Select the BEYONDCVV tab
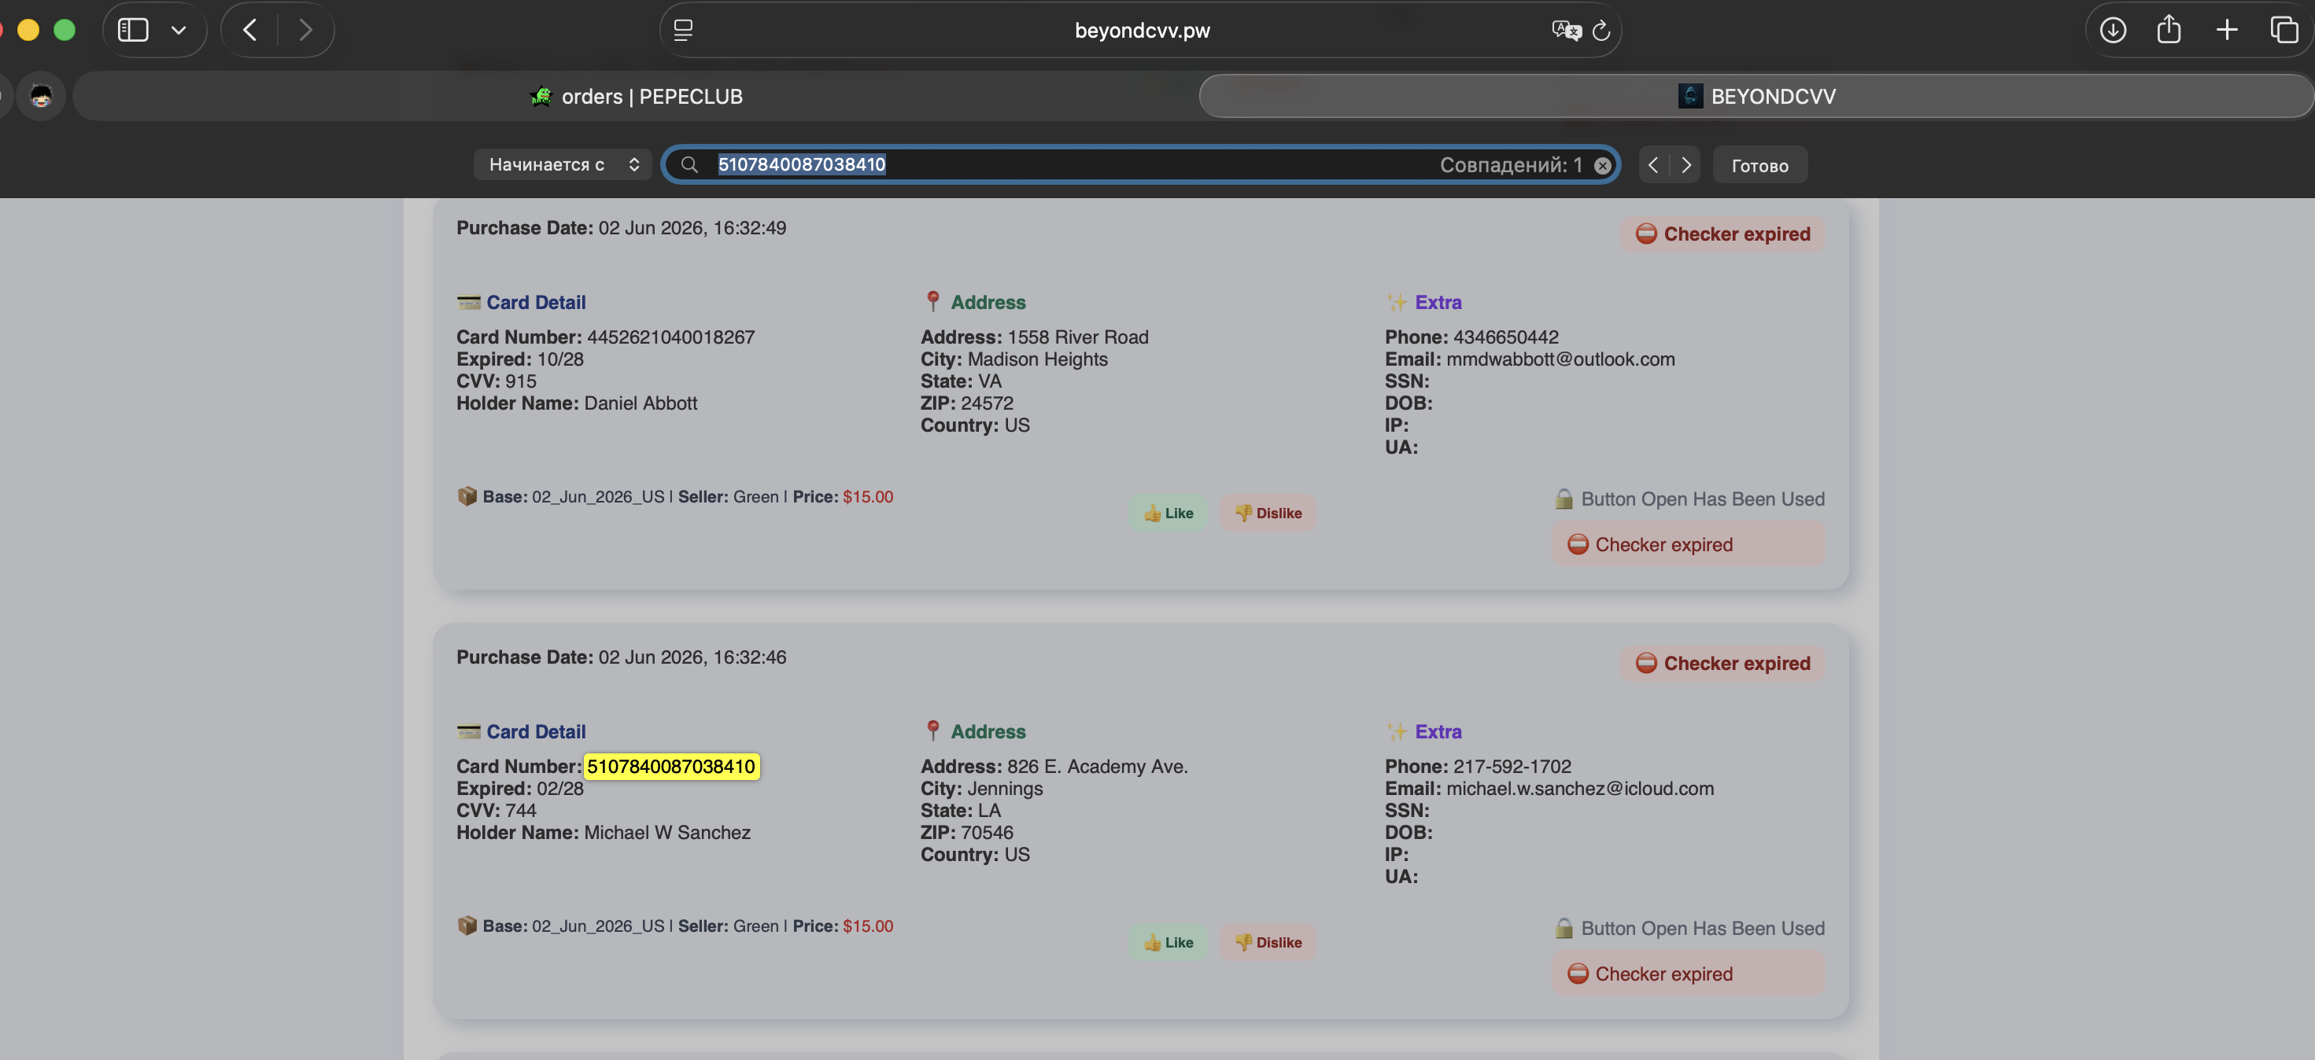 coord(1756,96)
